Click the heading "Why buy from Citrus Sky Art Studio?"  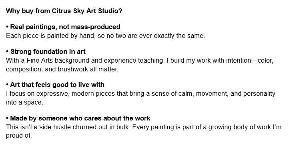coord(64,11)
